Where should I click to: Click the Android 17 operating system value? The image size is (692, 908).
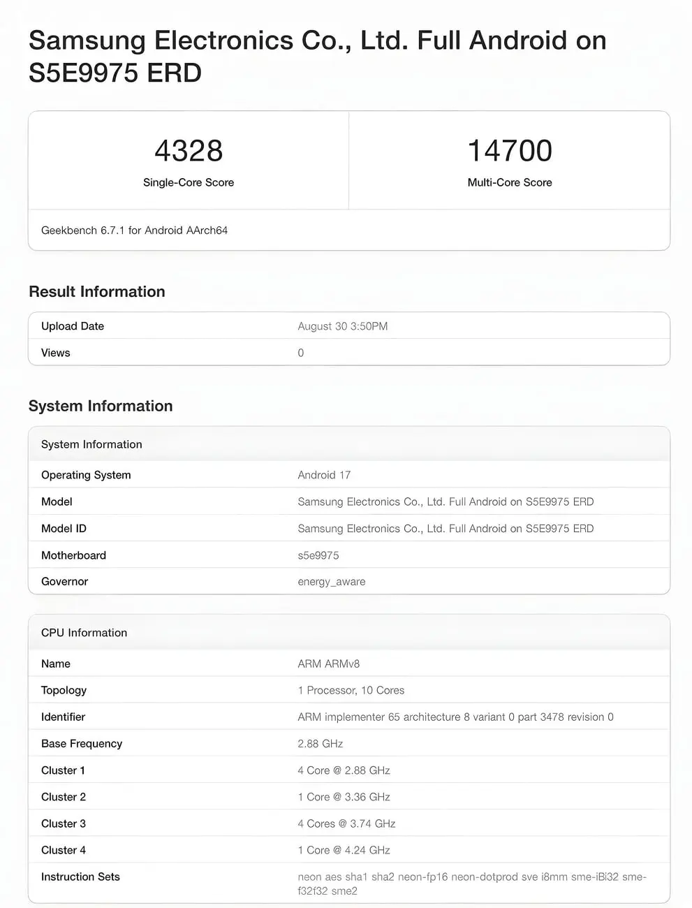(324, 475)
